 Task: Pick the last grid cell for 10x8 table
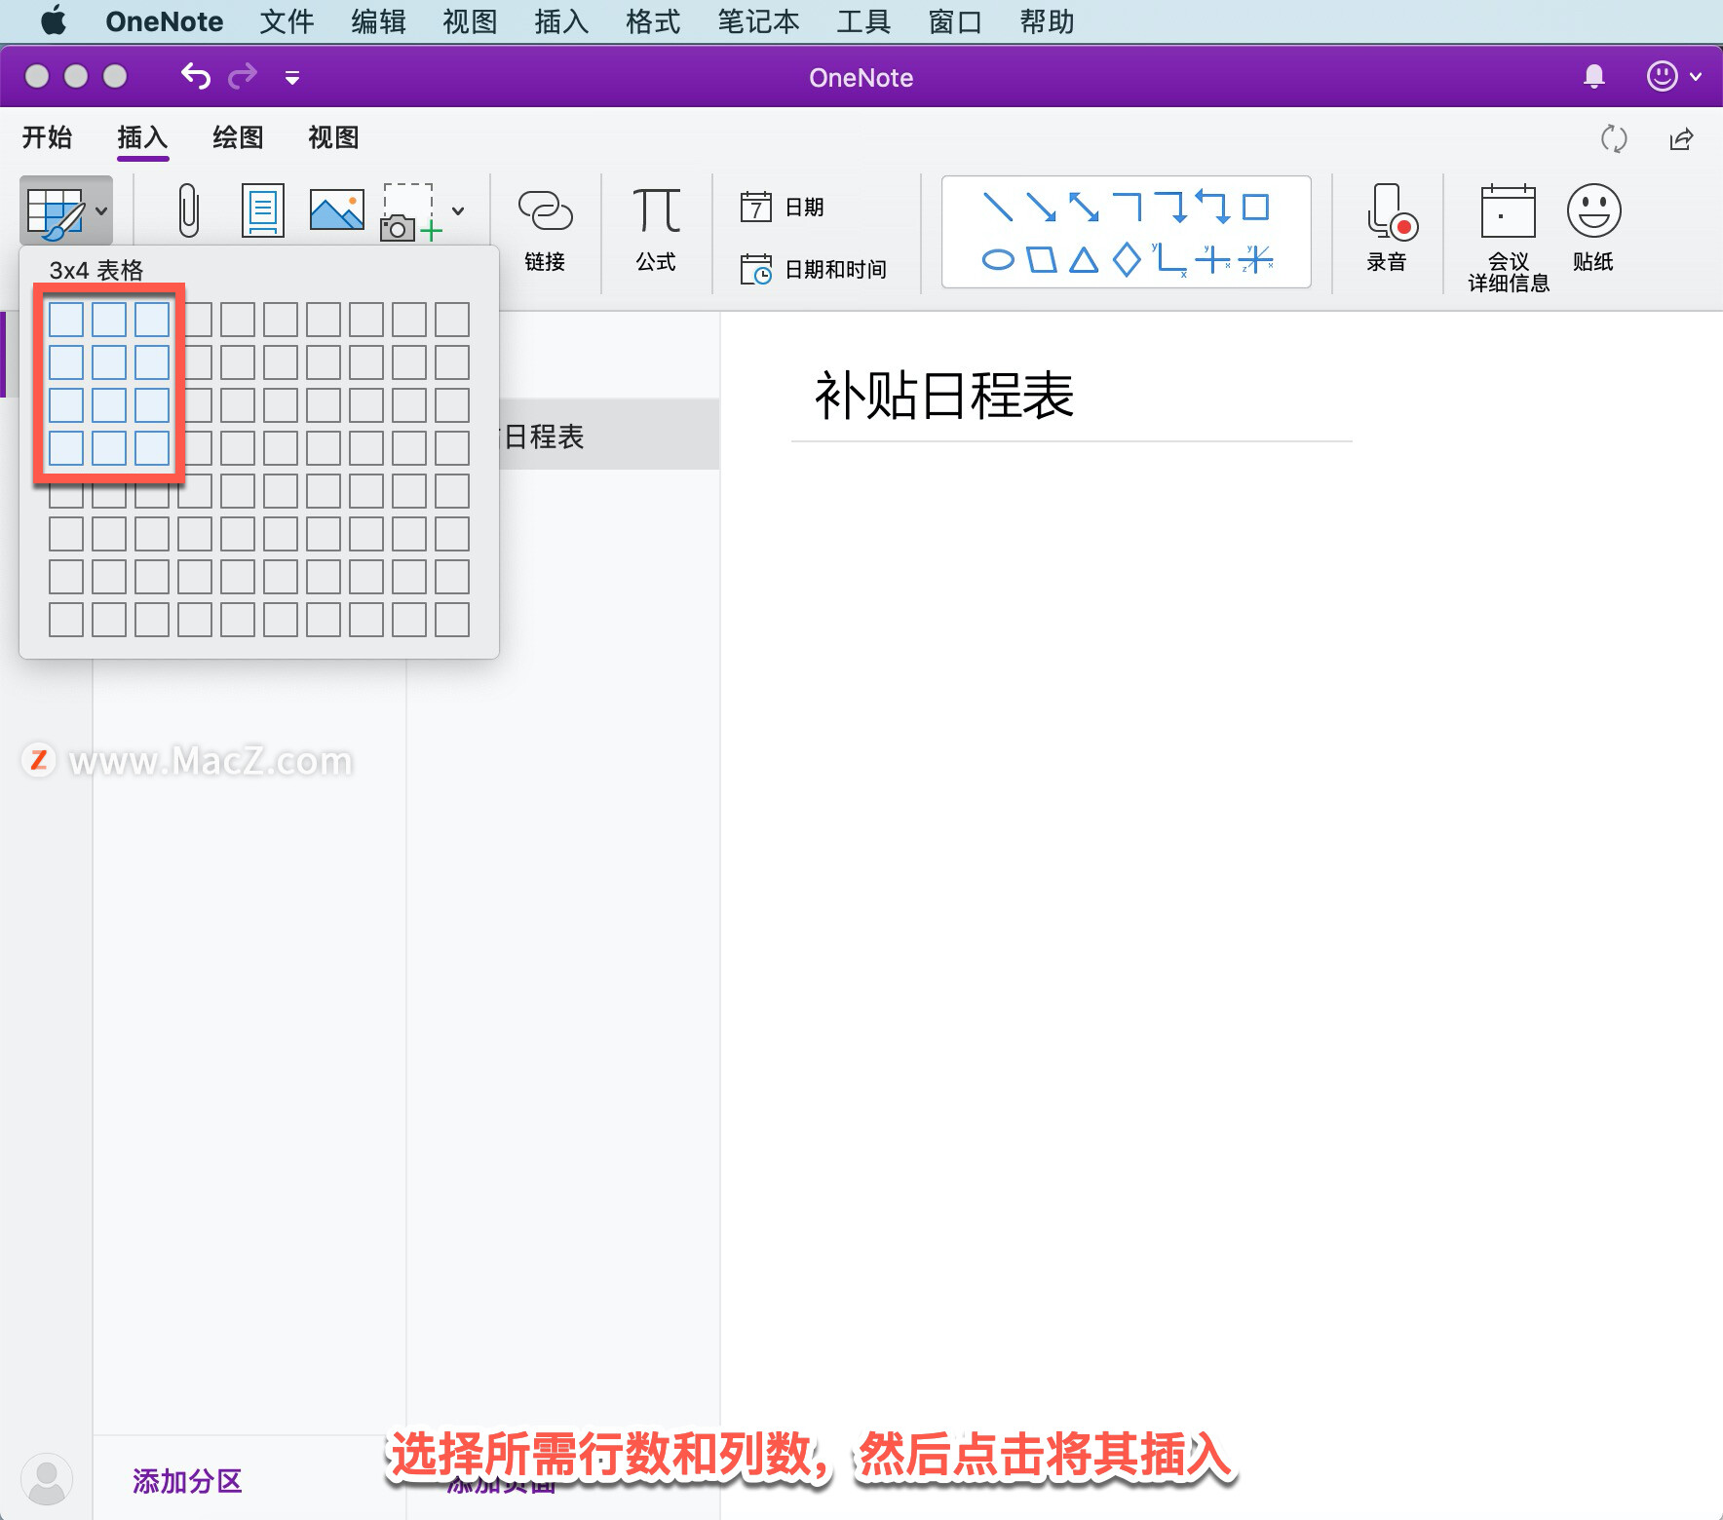click(452, 620)
